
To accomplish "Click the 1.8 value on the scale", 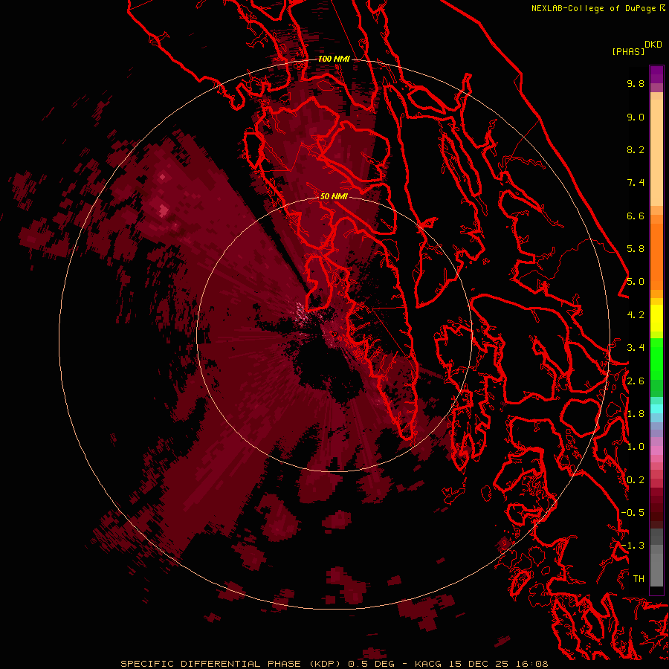I will tap(636, 414).
